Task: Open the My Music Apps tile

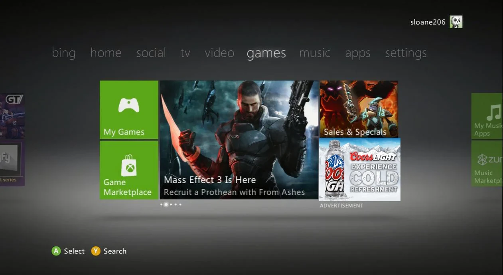Action: (487, 116)
